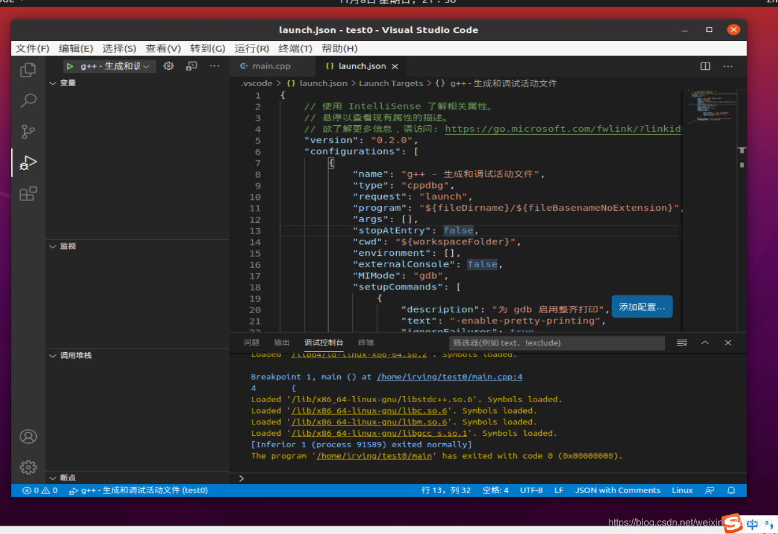This screenshot has width=778, height=534.
Task: Click 空格: 4 indentation in status bar
Action: (x=496, y=490)
